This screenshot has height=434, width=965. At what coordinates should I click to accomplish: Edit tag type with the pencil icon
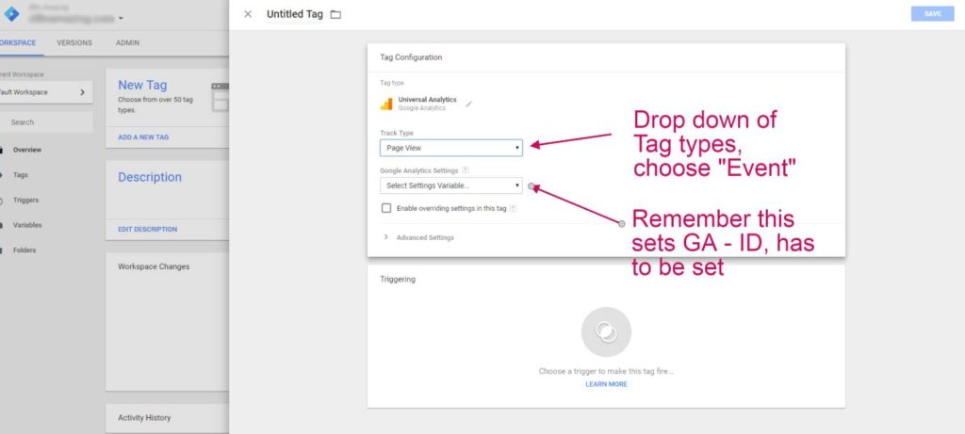tap(469, 104)
